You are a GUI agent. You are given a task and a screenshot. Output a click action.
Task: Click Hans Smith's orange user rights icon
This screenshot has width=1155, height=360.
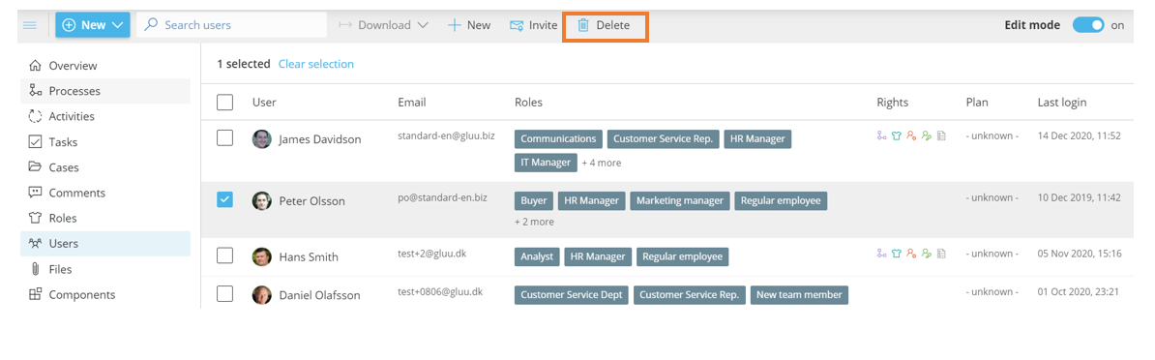pyautogui.click(x=911, y=254)
